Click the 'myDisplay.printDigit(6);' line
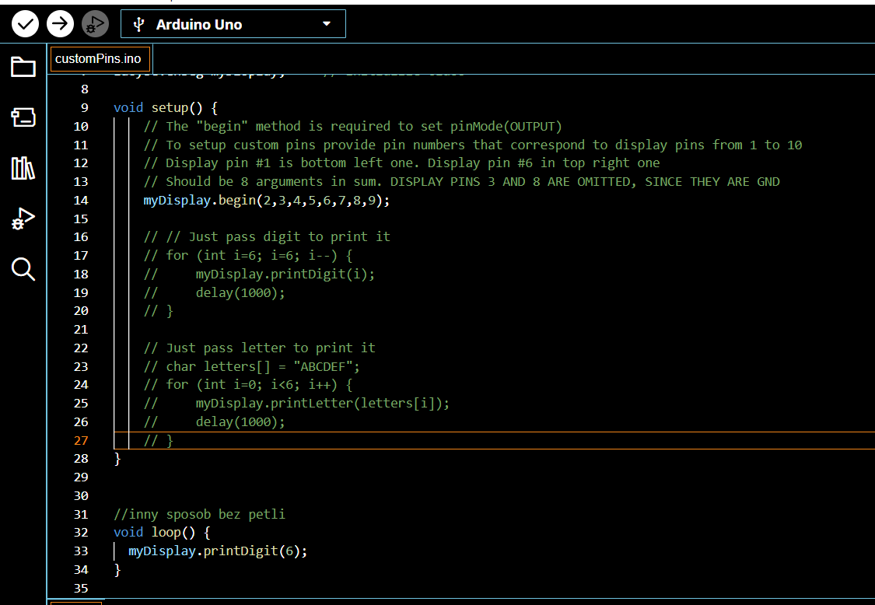The height and width of the screenshot is (605, 875). point(219,551)
